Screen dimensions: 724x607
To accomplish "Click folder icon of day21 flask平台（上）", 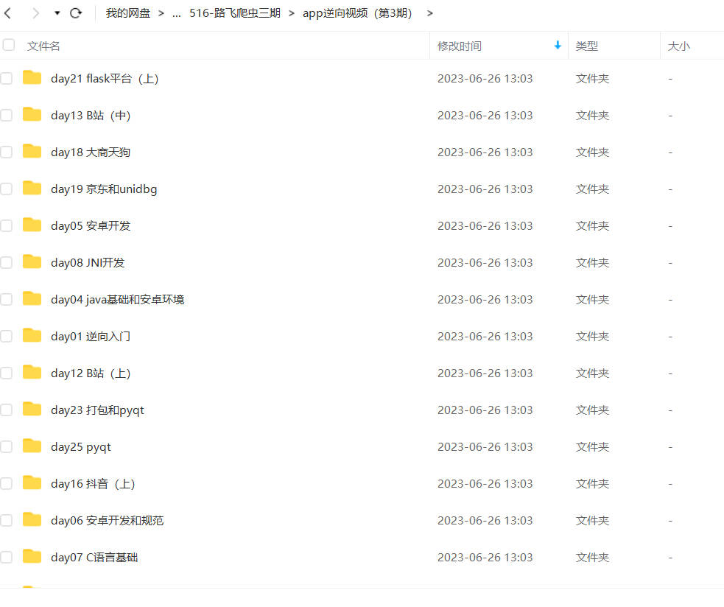I will (32, 77).
